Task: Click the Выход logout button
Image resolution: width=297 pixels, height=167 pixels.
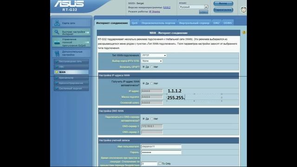Action: click(223, 3)
